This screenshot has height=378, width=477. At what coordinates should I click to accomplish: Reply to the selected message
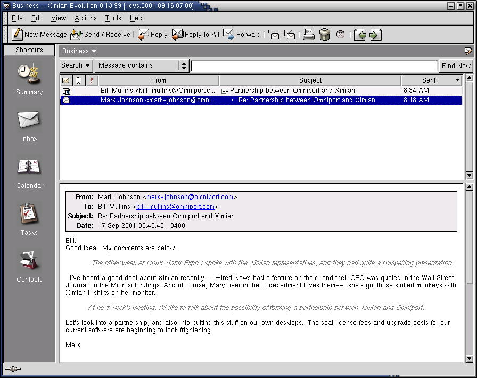click(152, 35)
